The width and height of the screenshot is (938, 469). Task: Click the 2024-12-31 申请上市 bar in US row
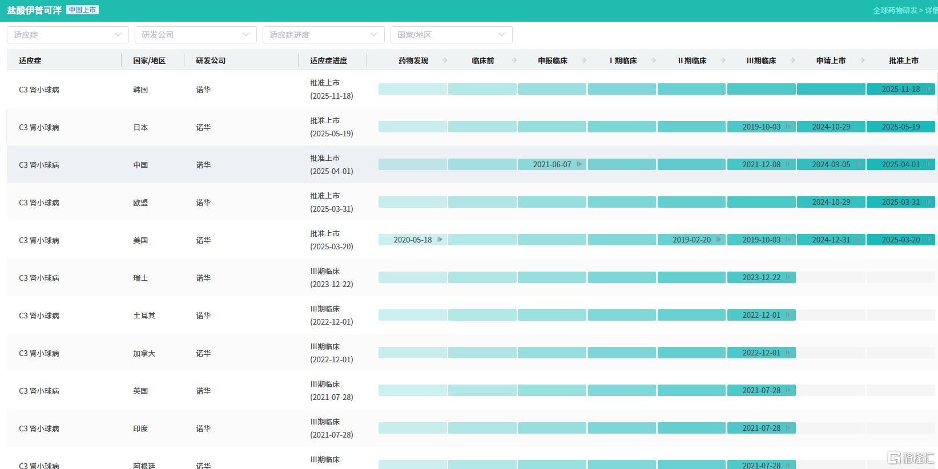tap(831, 240)
